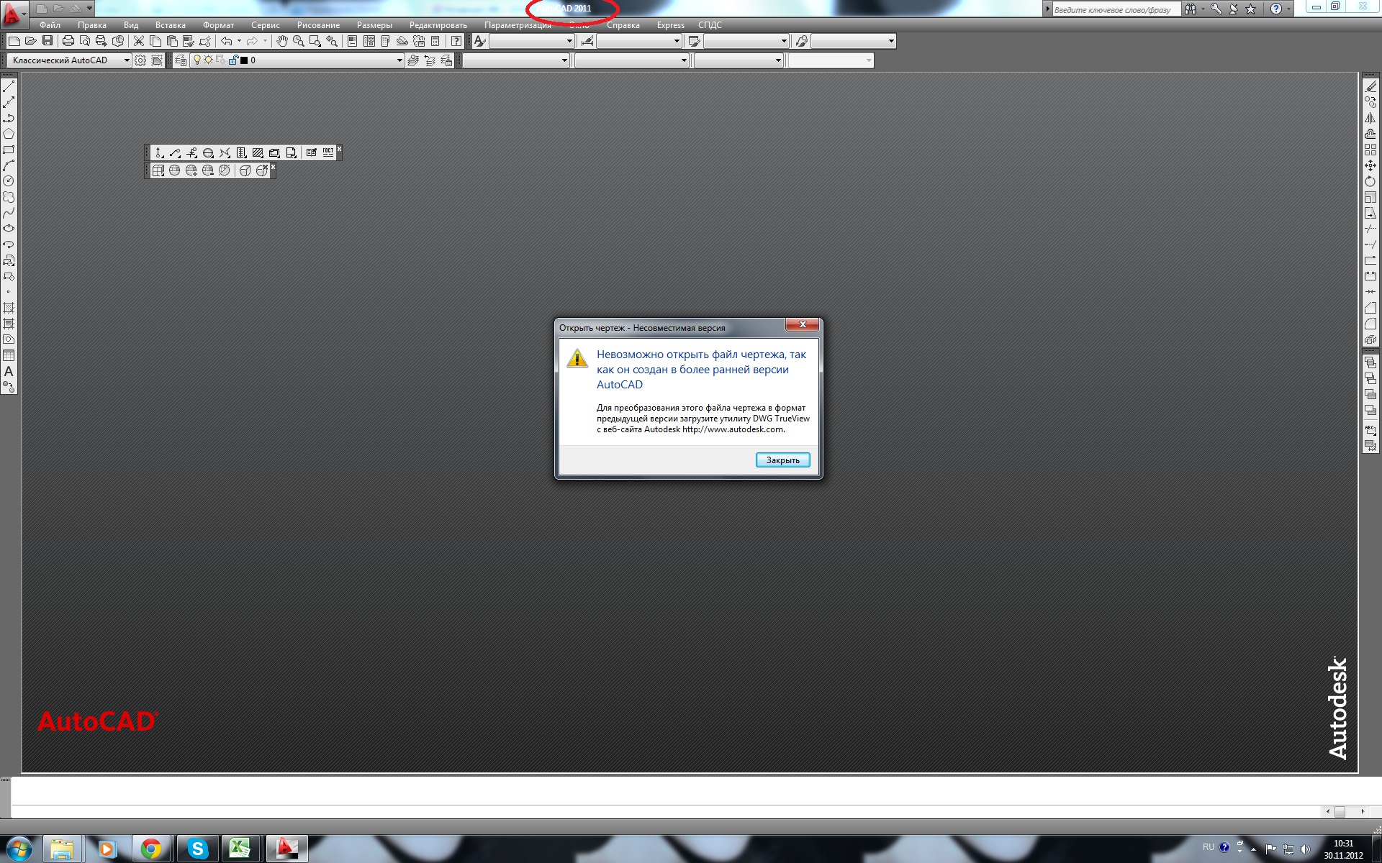Open the Классический AutoCAD workspace dropdown
This screenshot has width=1382, height=863.
click(69, 60)
